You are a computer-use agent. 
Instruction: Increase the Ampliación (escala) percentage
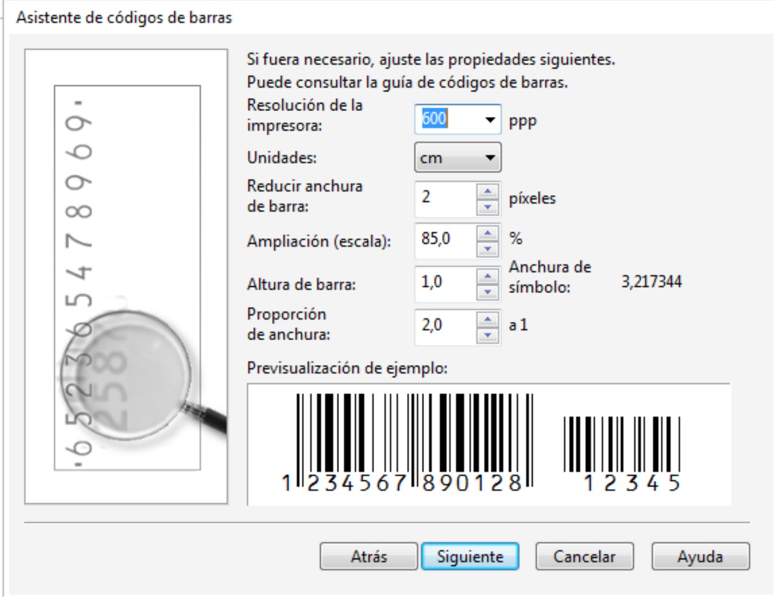point(488,233)
